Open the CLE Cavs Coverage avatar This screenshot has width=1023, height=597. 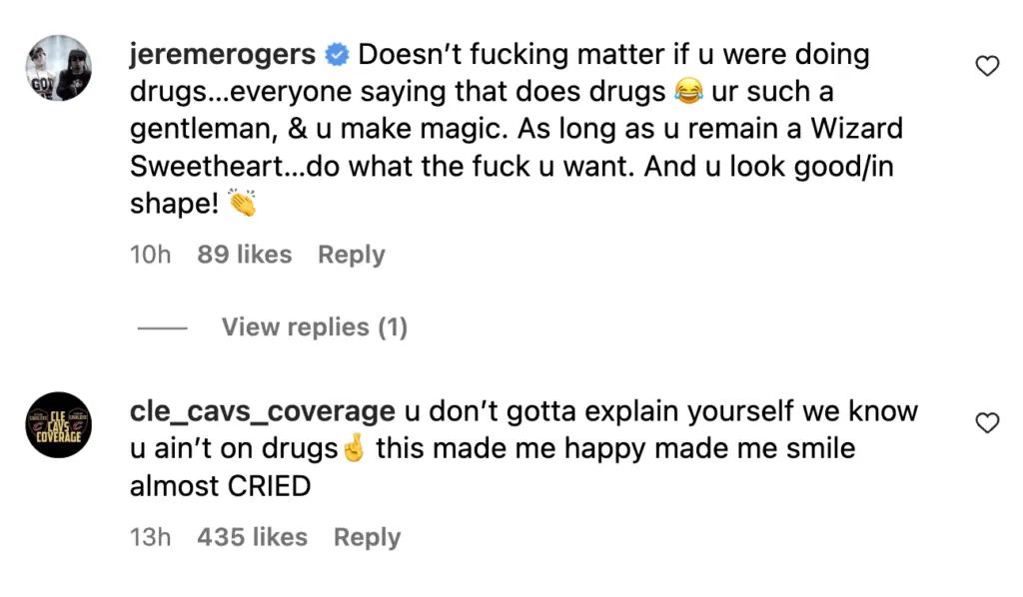[x=58, y=424]
